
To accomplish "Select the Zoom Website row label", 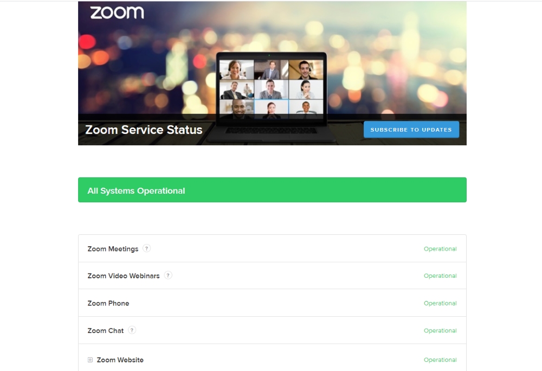I will (x=120, y=360).
